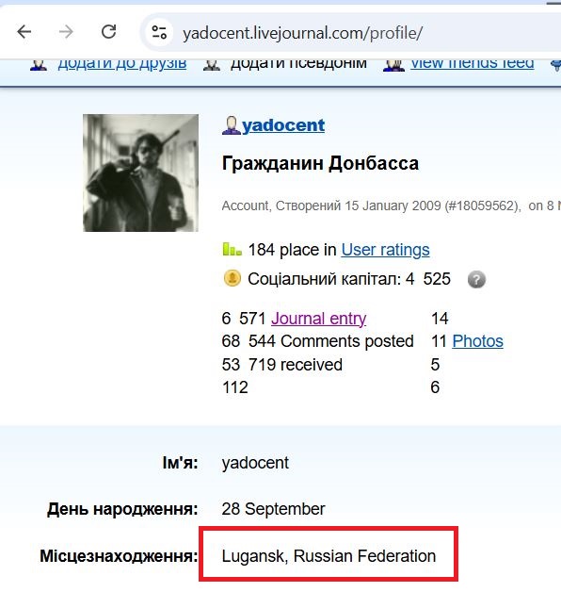Click the view friends feed link

point(472,64)
